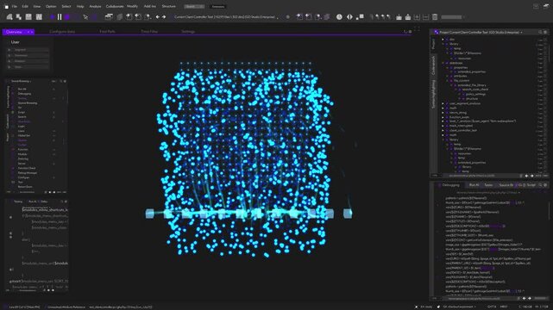
Task: Switch to the Configure data tab
Action: (x=62, y=32)
